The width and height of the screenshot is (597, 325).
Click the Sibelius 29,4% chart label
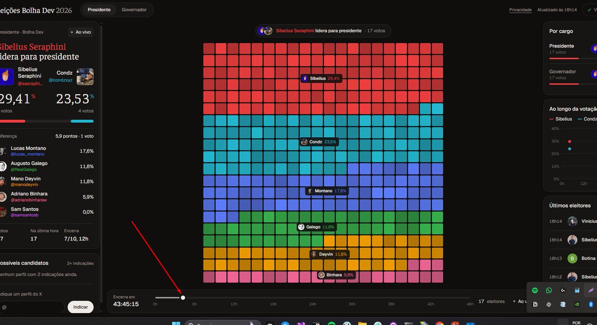click(x=321, y=79)
